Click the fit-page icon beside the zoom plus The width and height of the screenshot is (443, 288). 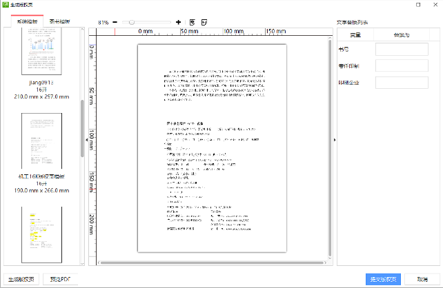click(192, 23)
